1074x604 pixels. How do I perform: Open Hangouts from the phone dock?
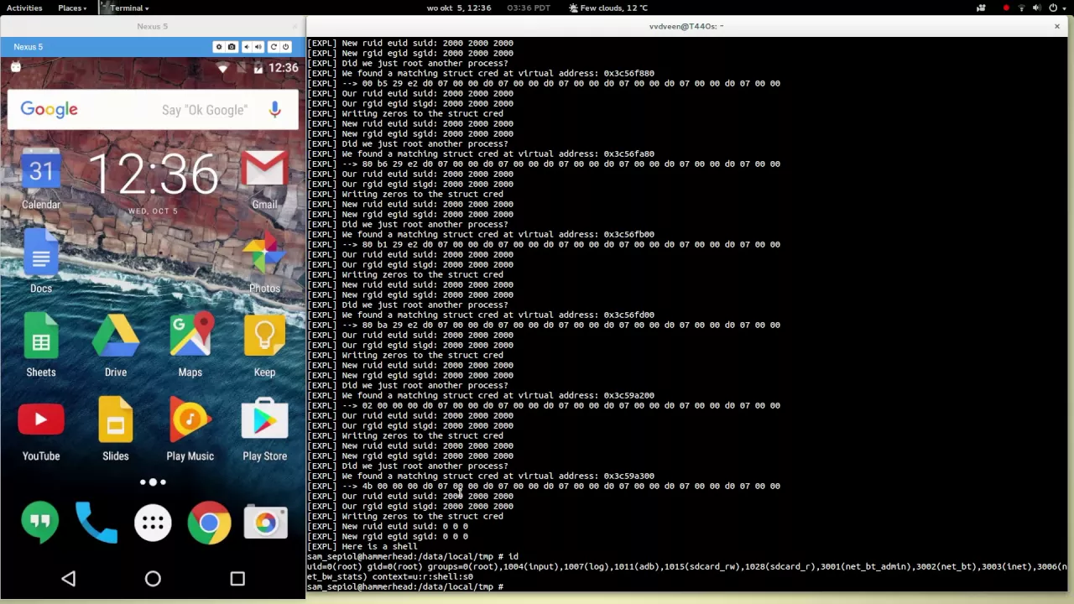pos(39,523)
